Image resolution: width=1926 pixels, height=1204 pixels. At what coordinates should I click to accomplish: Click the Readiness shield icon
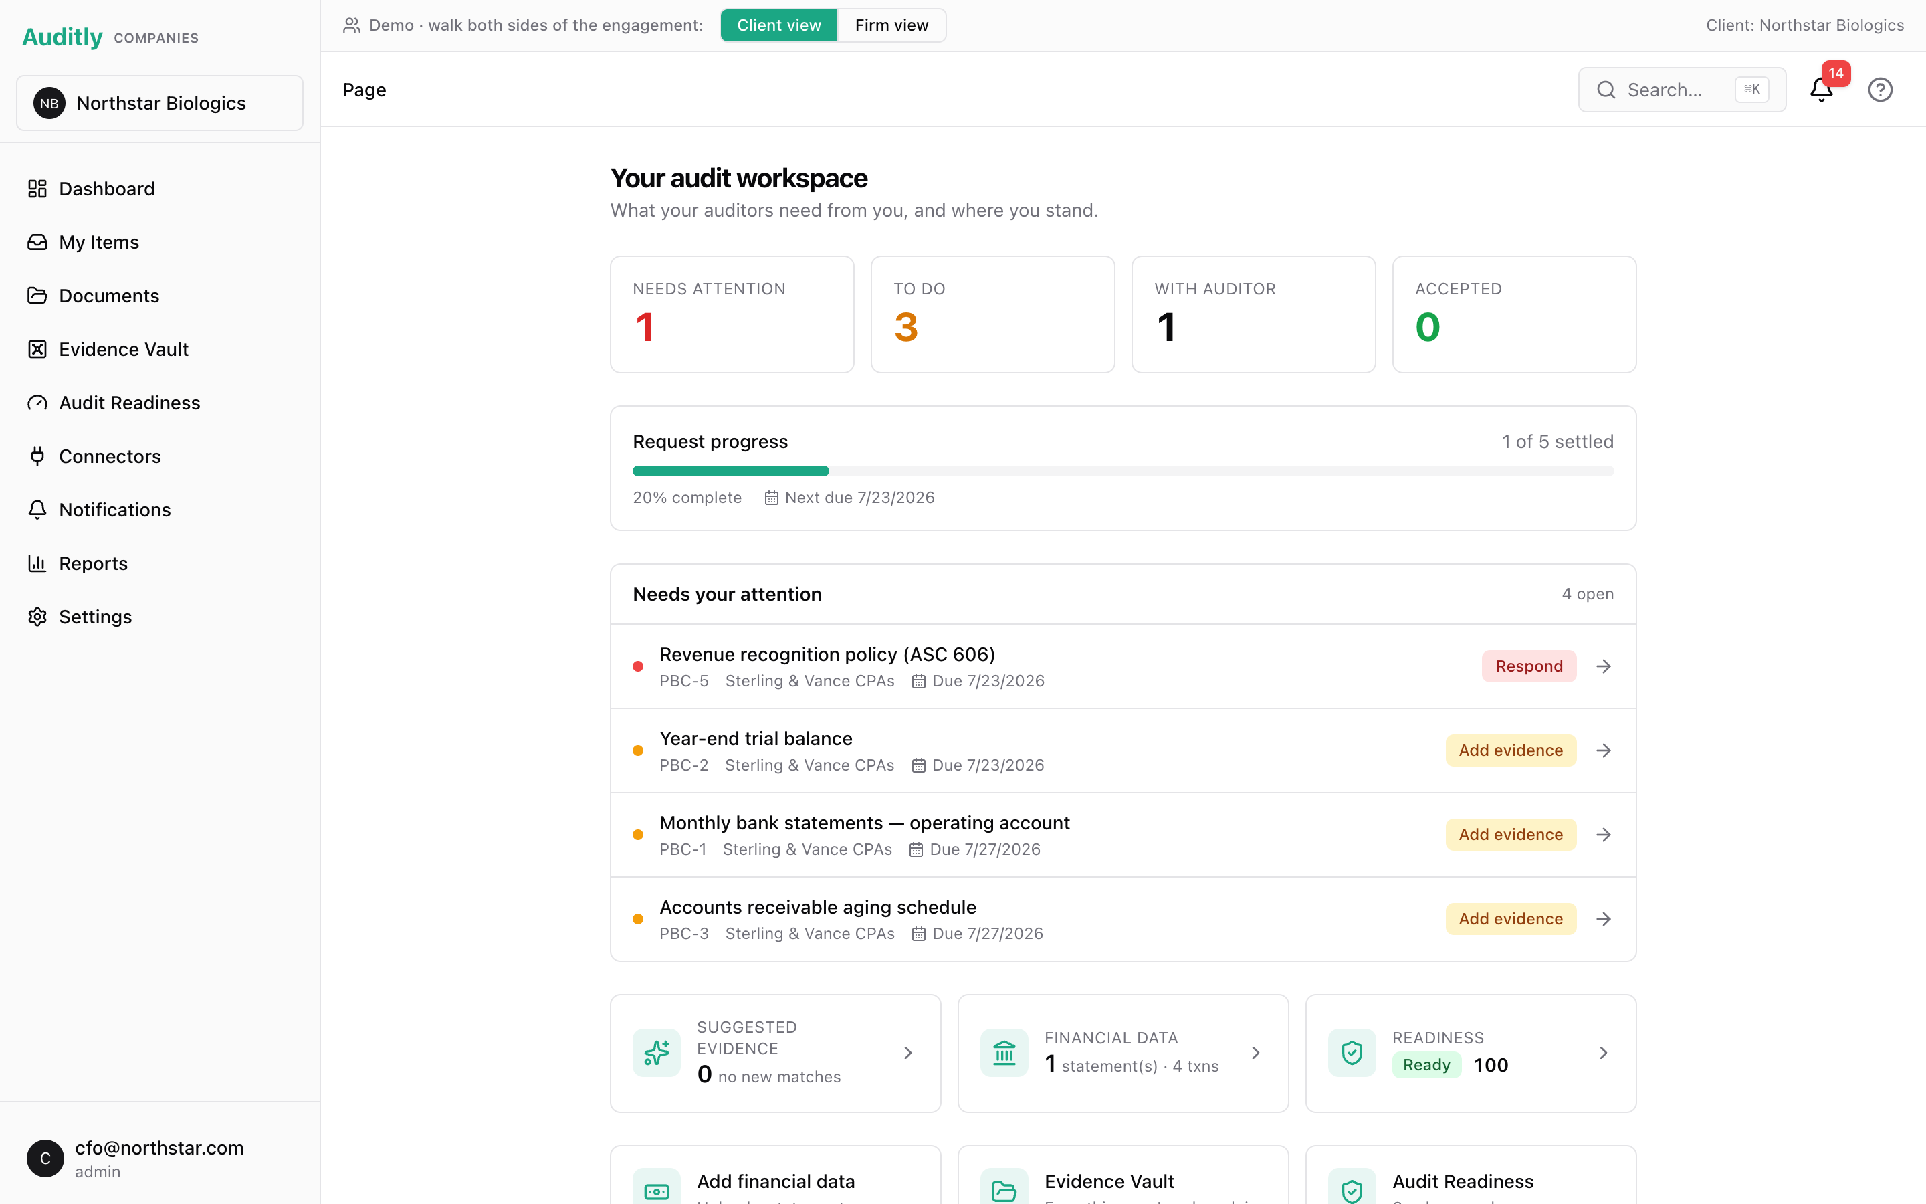click(x=1352, y=1053)
